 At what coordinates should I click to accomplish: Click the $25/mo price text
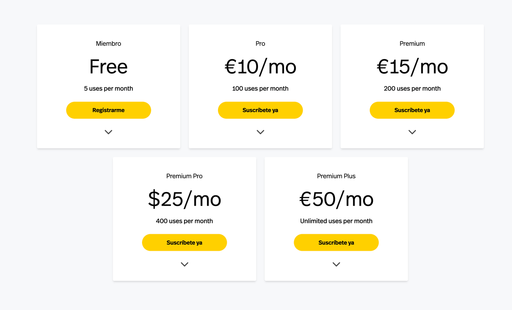185,199
